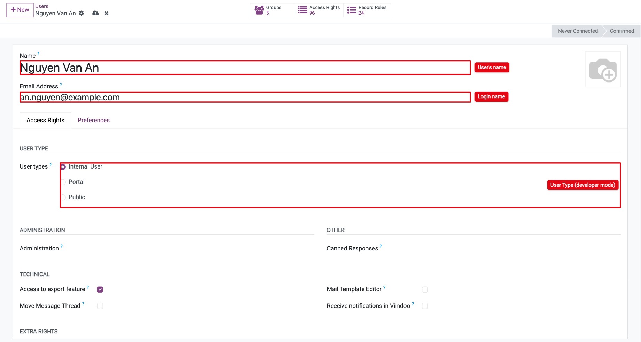Open the Groups smart button
This screenshot has height=342, width=641.
click(x=272, y=10)
